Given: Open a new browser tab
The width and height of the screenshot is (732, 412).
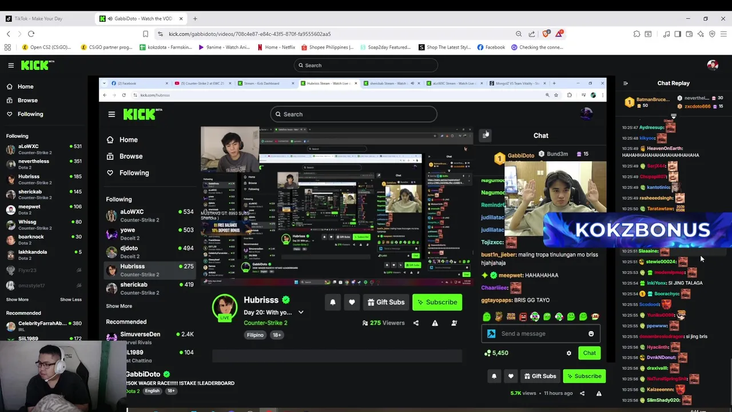Looking at the screenshot, I should [194, 18].
